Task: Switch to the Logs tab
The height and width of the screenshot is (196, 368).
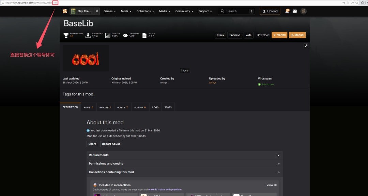Action: [155, 107]
